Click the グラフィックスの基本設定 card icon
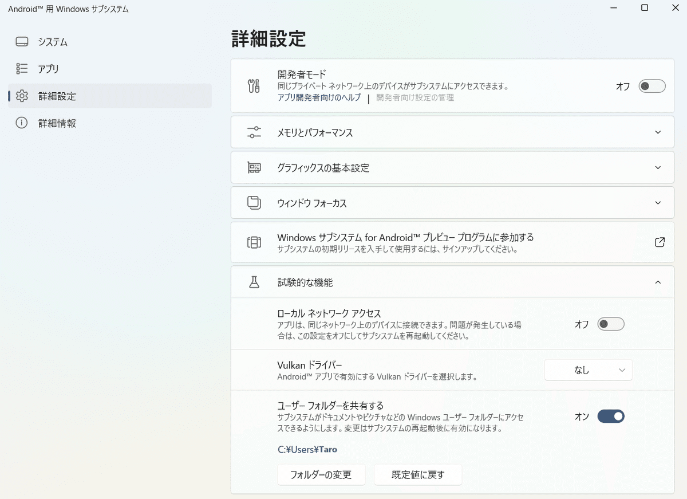Image resolution: width=687 pixels, height=499 pixels. coord(254,168)
